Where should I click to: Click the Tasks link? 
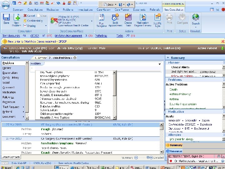pos(120,36)
